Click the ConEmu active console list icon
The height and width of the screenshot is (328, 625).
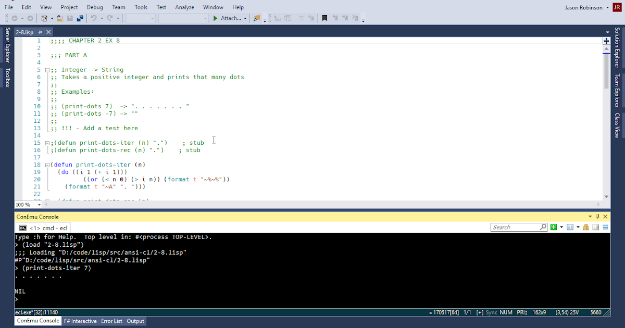pos(570,227)
